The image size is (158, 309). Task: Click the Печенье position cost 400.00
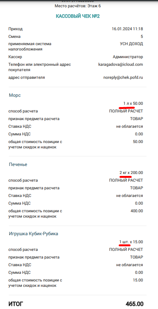click(137, 211)
